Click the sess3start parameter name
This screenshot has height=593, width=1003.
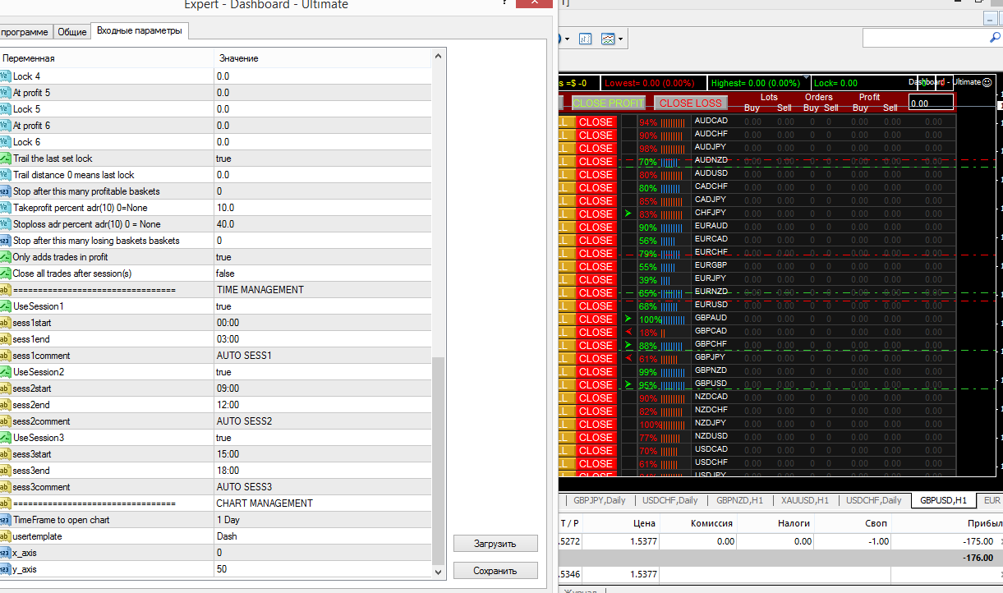click(x=32, y=454)
